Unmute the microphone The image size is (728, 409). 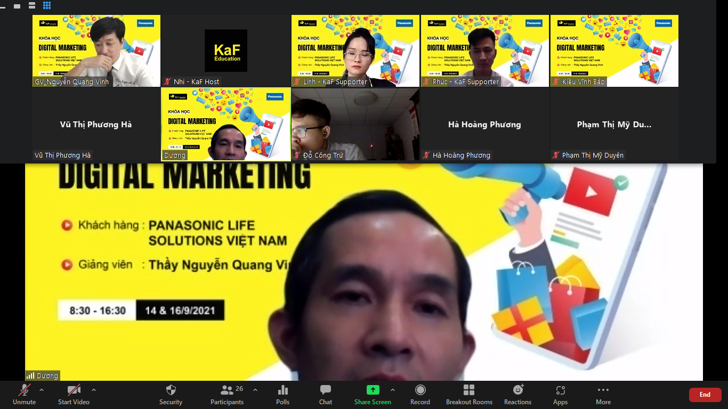pyautogui.click(x=25, y=395)
